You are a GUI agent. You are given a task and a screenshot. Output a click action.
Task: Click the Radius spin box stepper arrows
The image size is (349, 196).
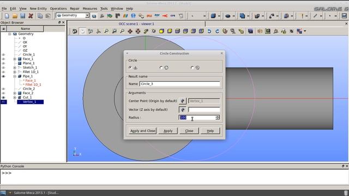click(218, 118)
